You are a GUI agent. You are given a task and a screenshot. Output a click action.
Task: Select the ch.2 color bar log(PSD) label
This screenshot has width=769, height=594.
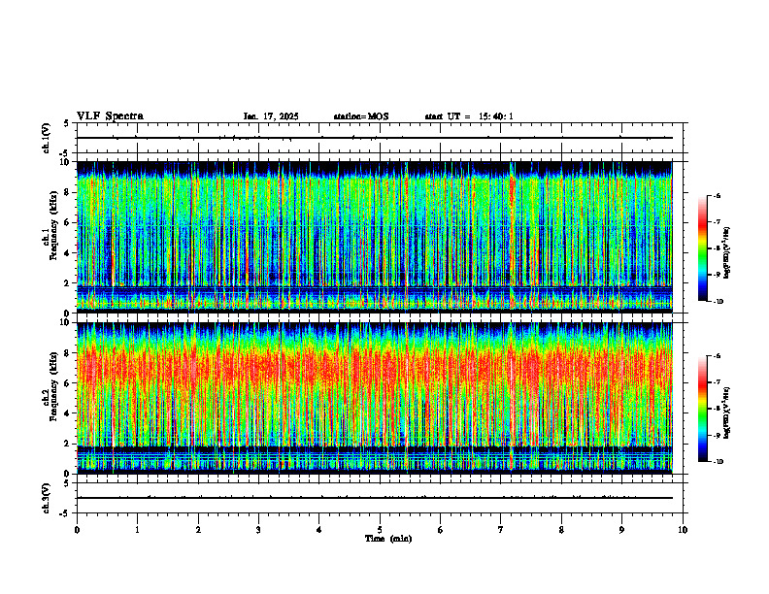click(727, 412)
